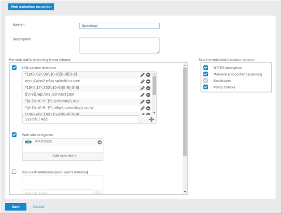The image size is (282, 214).
Task: Click the criteria panel scrollbar thumb
Action: tap(185, 112)
